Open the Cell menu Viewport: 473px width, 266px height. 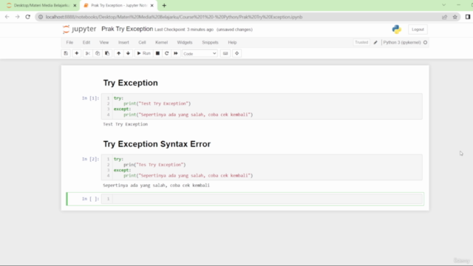(x=142, y=43)
